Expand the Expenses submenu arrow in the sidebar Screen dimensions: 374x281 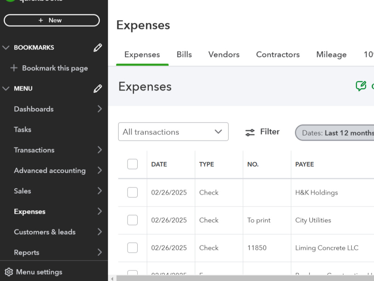point(99,211)
